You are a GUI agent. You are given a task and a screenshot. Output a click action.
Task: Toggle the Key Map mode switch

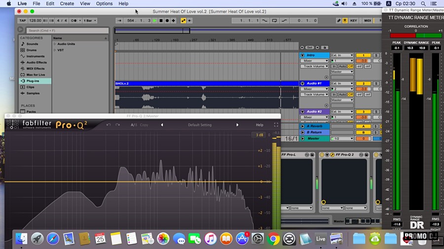pos(354,21)
